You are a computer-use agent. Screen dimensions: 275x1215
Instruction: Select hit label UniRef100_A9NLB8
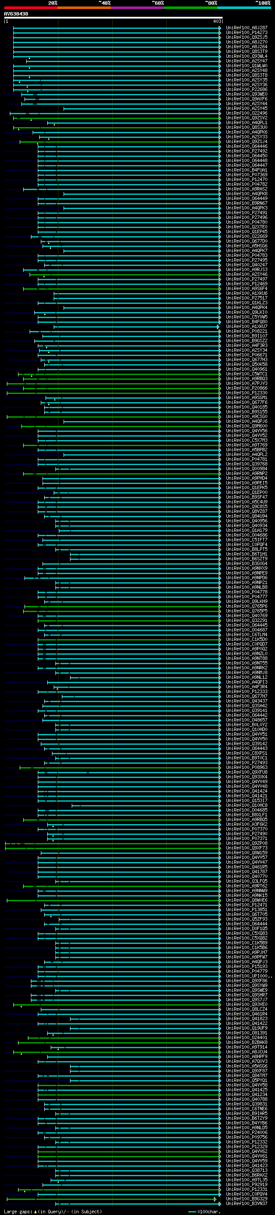[247, 587]
